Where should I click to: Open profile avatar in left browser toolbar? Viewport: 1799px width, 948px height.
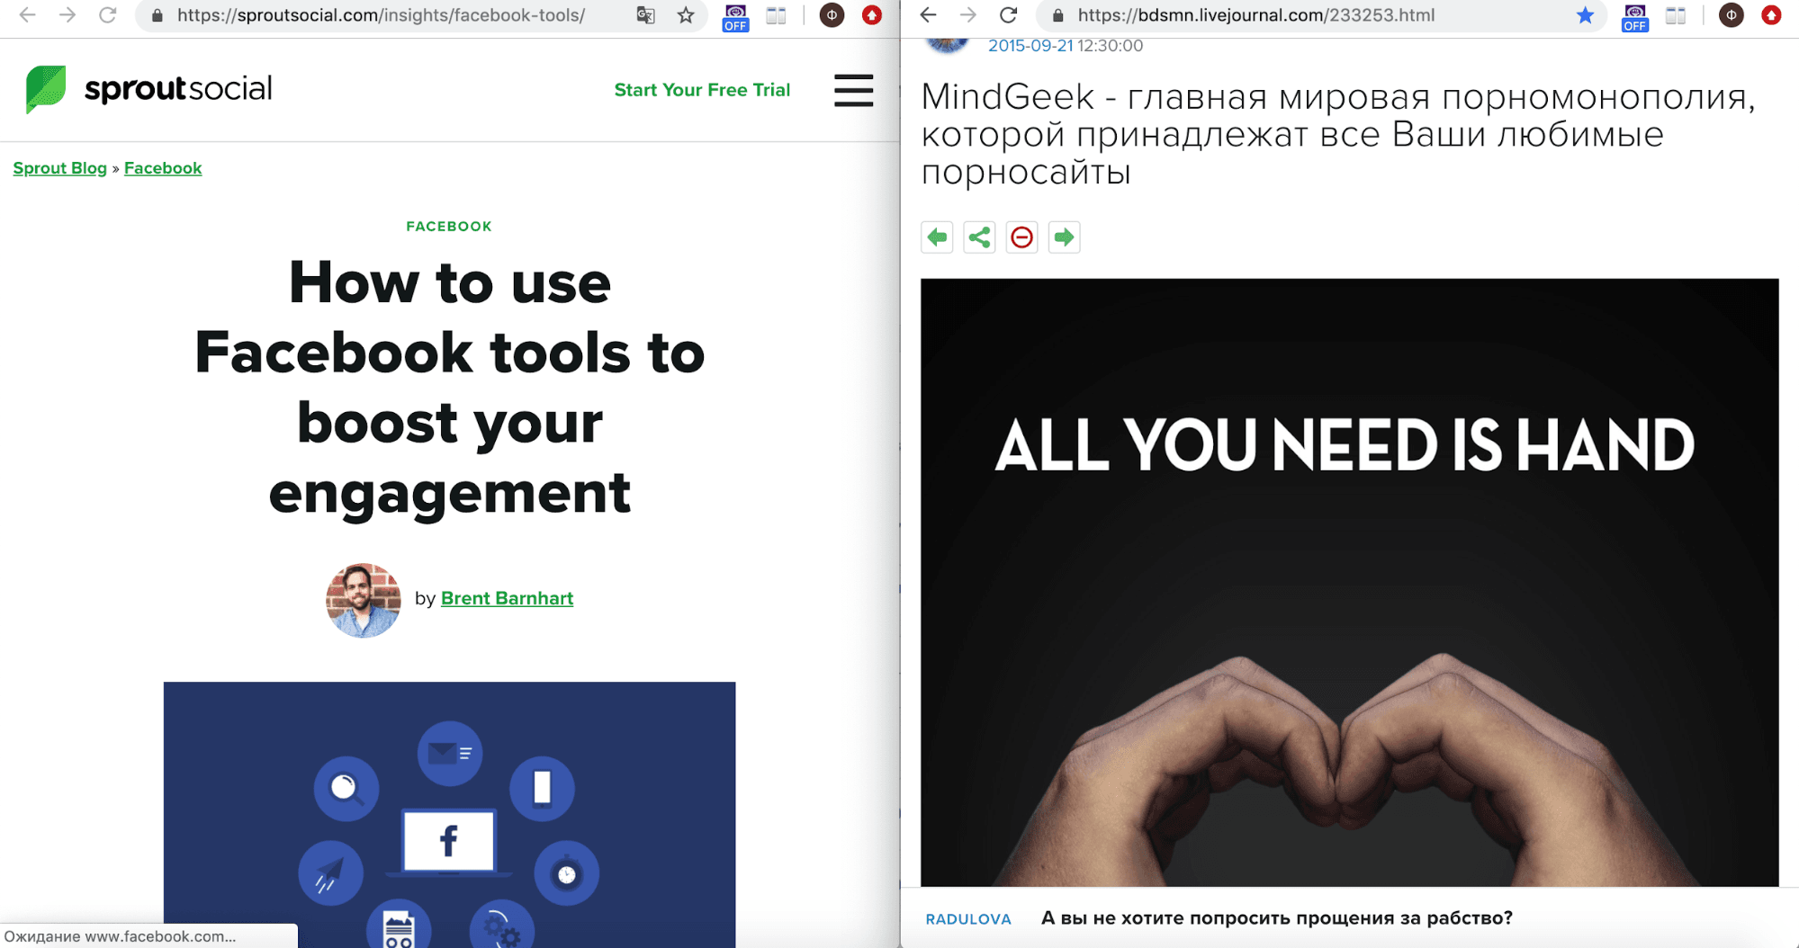[x=832, y=15]
